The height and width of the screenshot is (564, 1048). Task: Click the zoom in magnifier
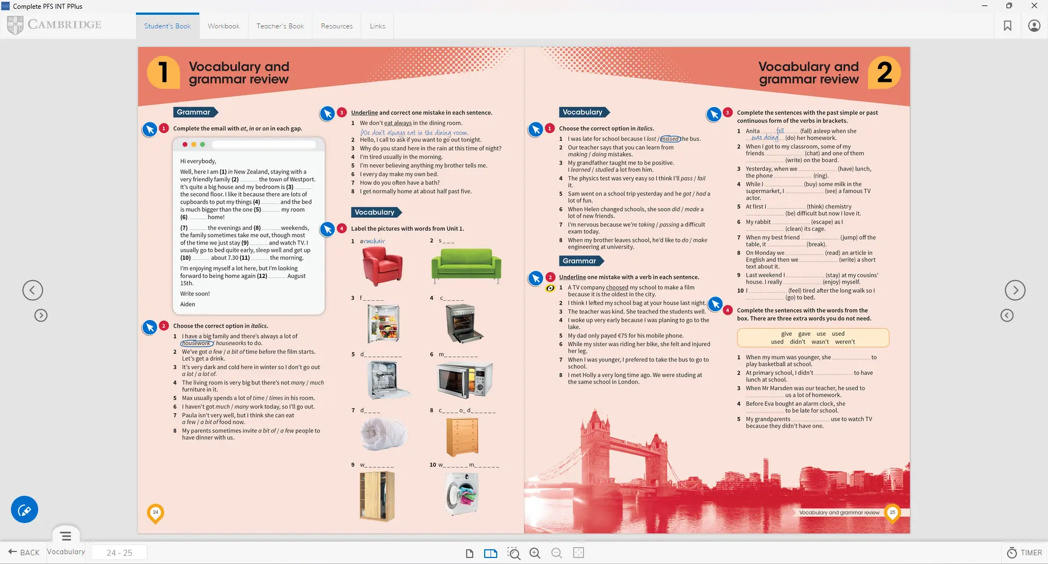[x=535, y=553]
